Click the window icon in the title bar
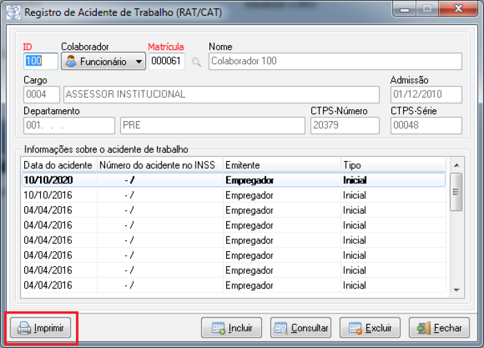 coord(13,11)
